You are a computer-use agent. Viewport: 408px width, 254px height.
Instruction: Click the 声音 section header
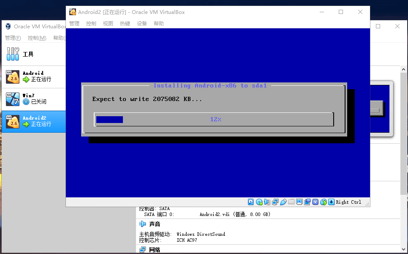155,224
